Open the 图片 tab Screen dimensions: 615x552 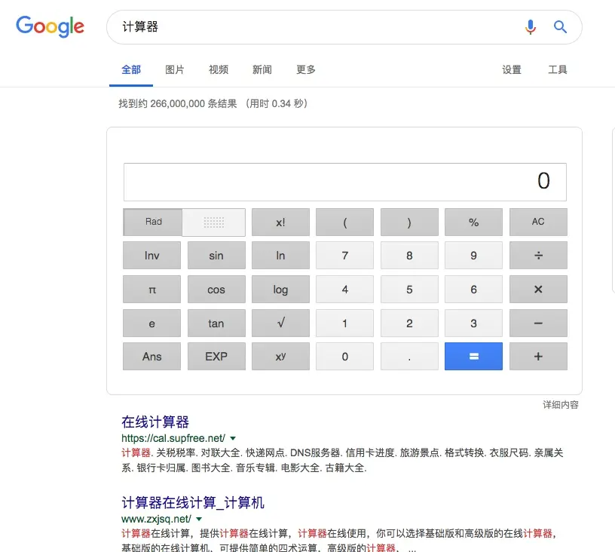(175, 70)
